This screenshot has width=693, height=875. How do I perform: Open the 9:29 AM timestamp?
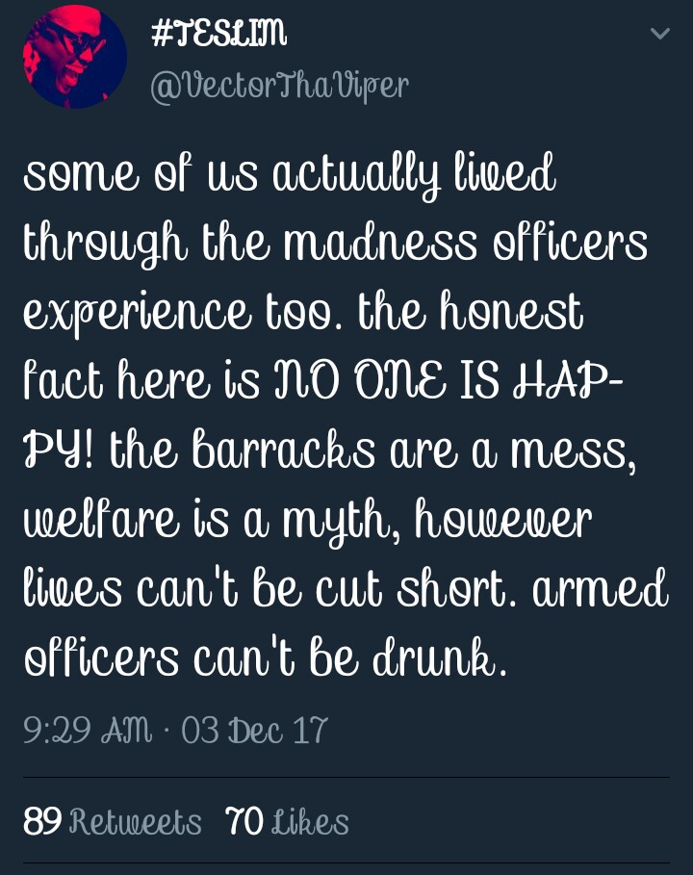point(88,730)
